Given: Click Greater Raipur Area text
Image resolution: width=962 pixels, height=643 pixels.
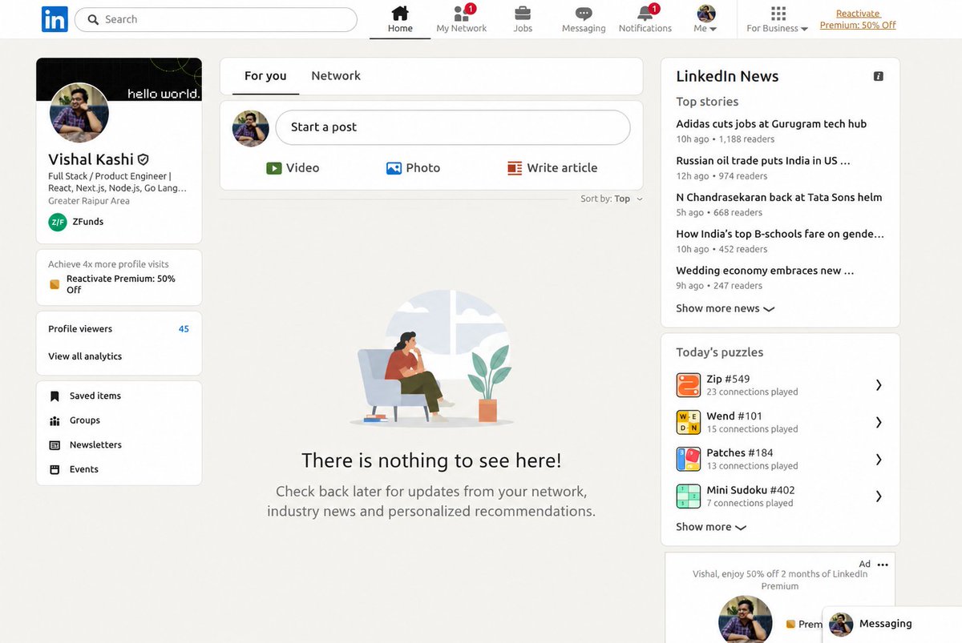Looking at the screenshot, I should (x=88, y=201).
